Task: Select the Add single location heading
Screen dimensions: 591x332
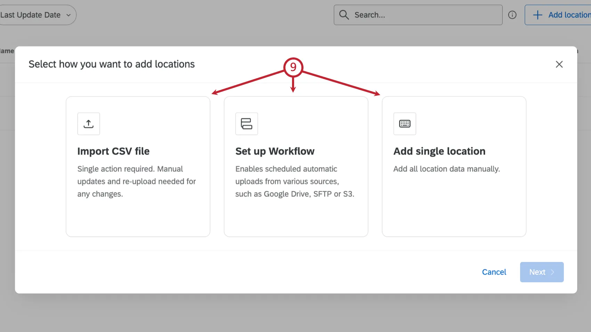Action: click(439, 151)
